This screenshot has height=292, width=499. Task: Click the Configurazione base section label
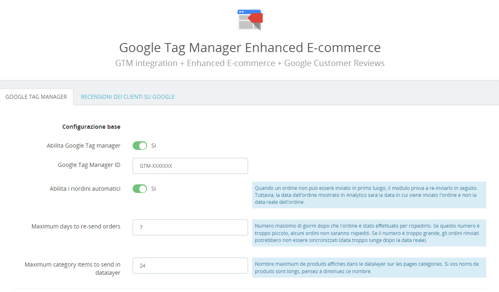pyautogui.click(x=91, y=127)
